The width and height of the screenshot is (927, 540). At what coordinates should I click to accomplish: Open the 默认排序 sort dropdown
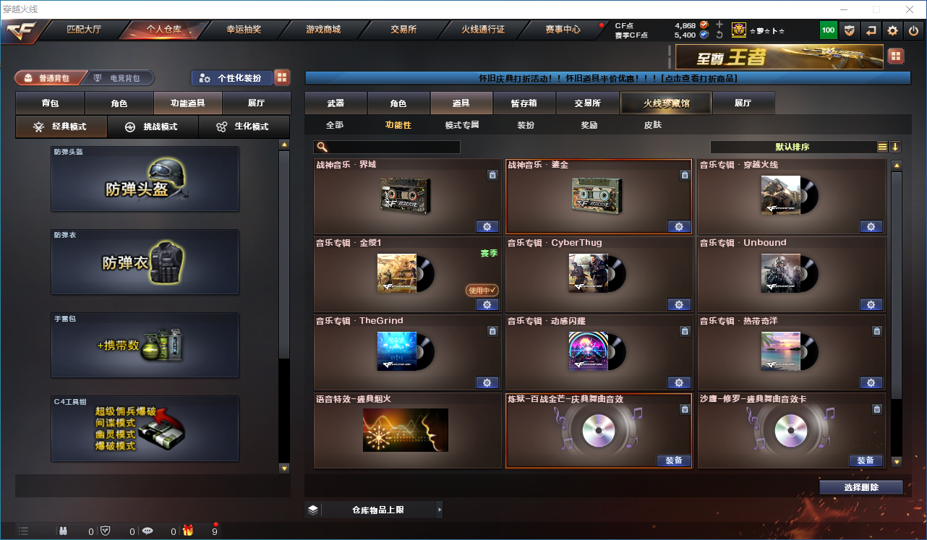tap(793, 147)
